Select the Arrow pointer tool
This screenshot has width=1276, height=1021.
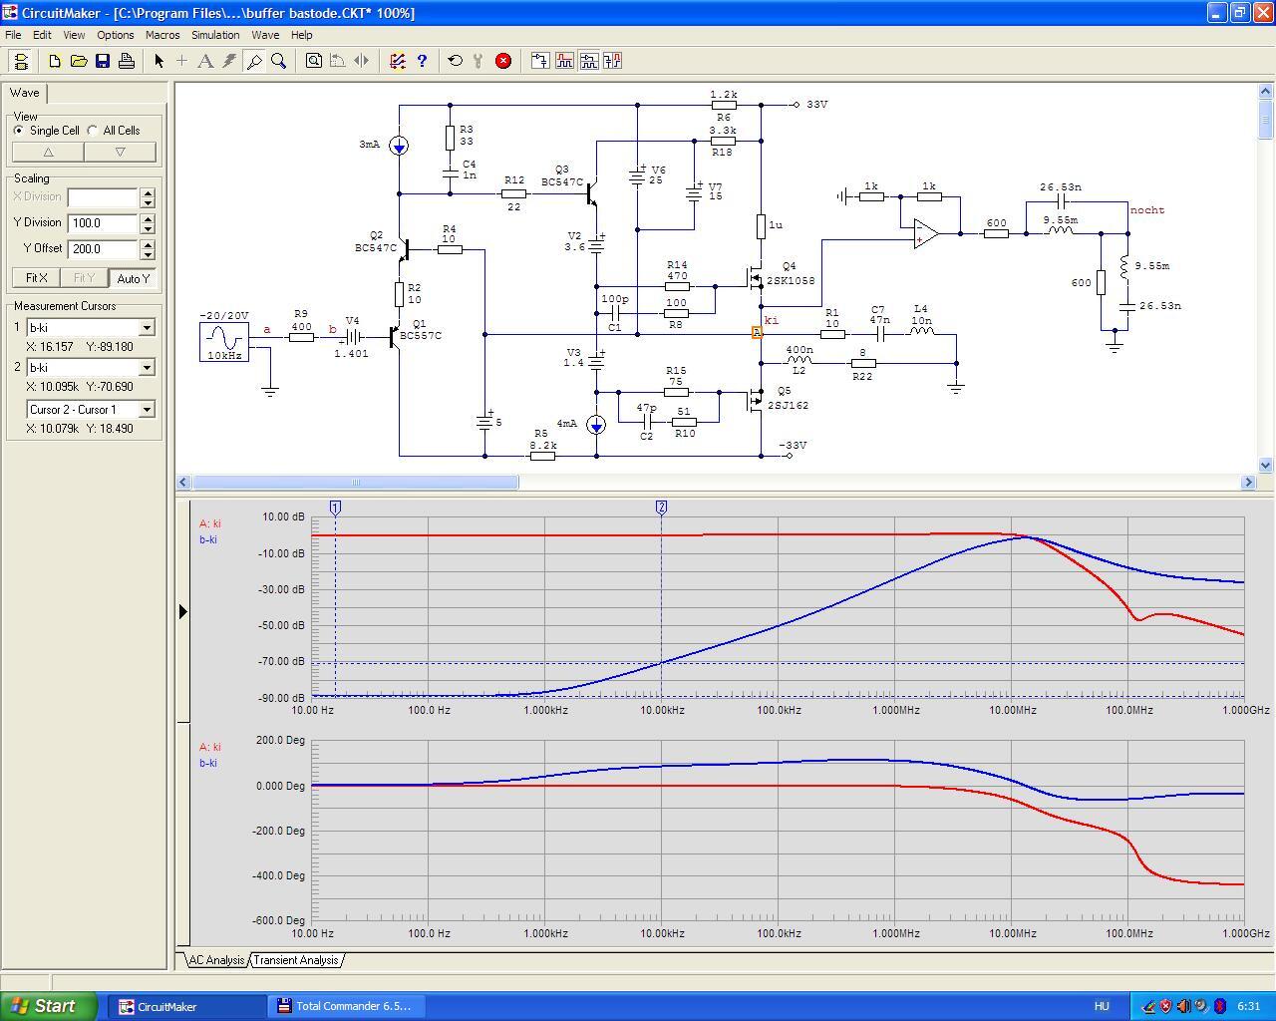point(159,61)
